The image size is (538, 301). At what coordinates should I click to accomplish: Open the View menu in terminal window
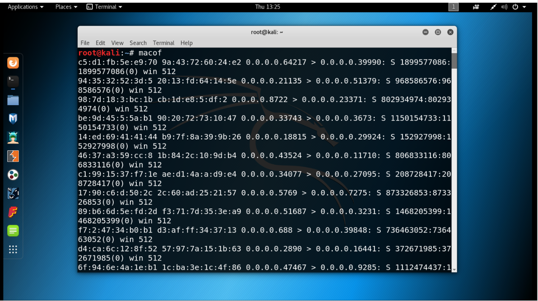[x=117, y=43]
